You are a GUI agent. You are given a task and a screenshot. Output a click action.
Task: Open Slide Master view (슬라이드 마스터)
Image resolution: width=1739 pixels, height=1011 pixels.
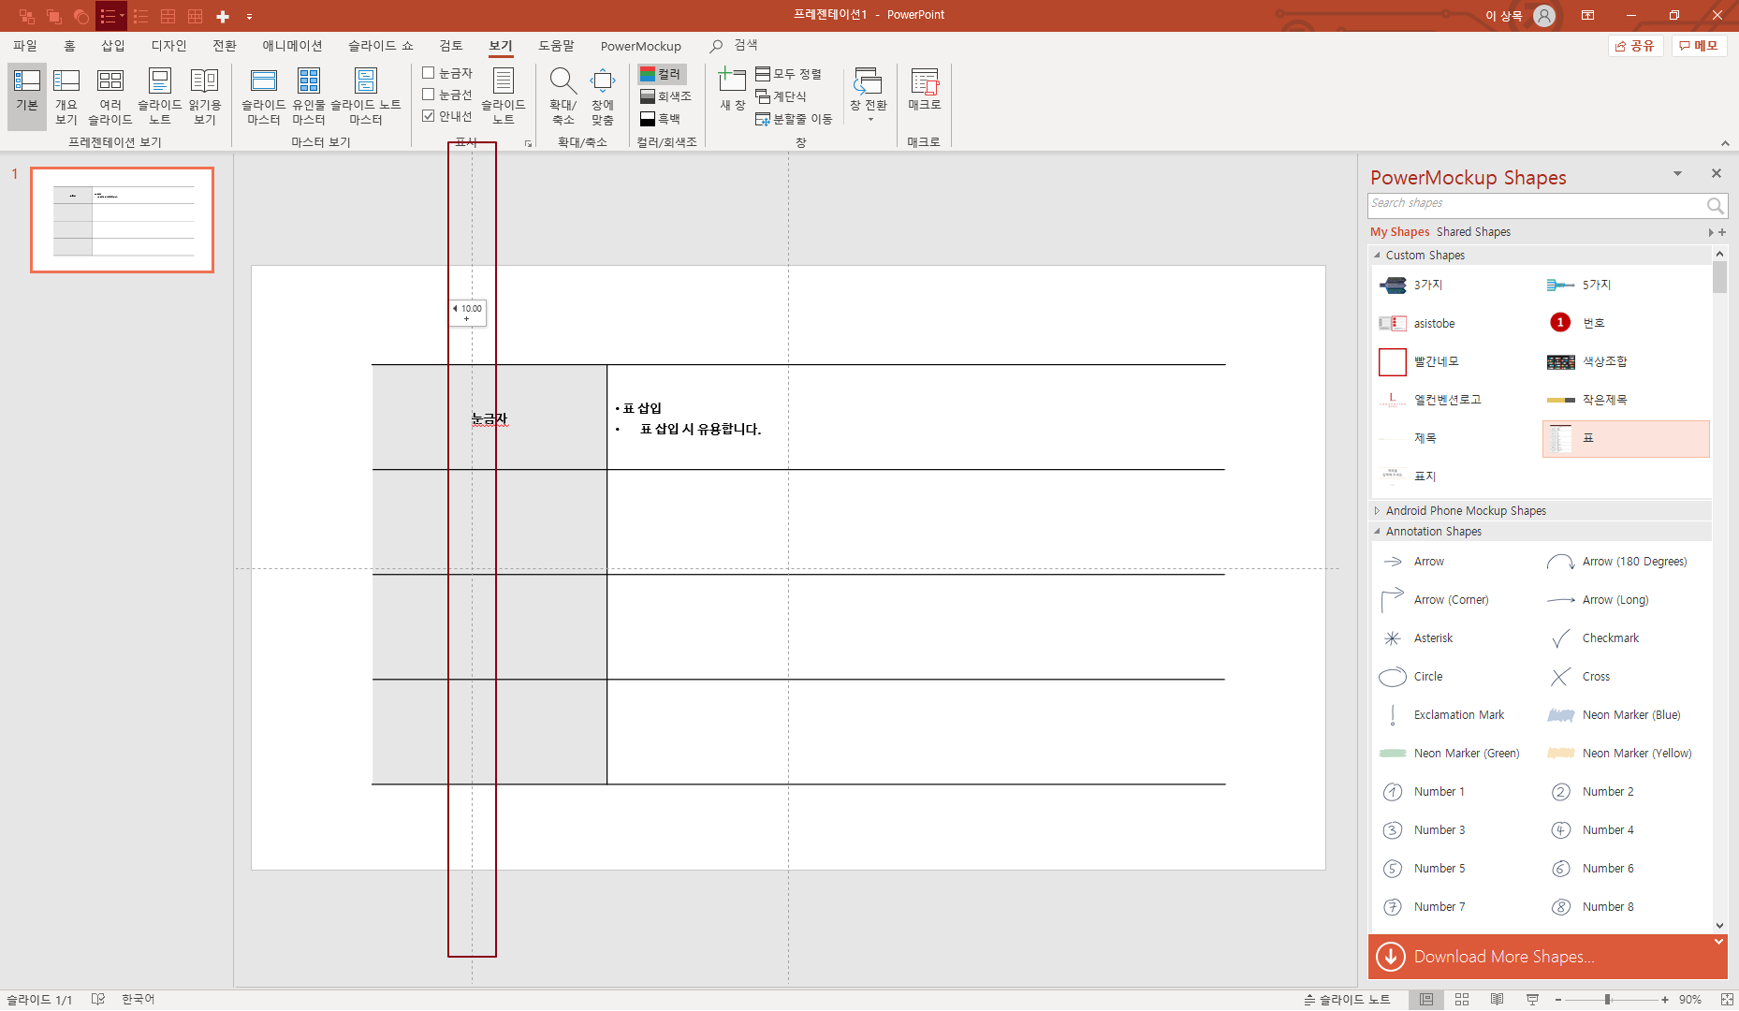tap(264, 95)
